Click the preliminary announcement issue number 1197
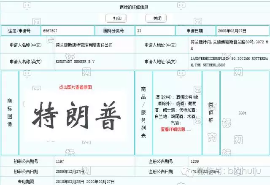Image resolution: width=270 pixels, height=185 pixels. click(x=60, y=161)
